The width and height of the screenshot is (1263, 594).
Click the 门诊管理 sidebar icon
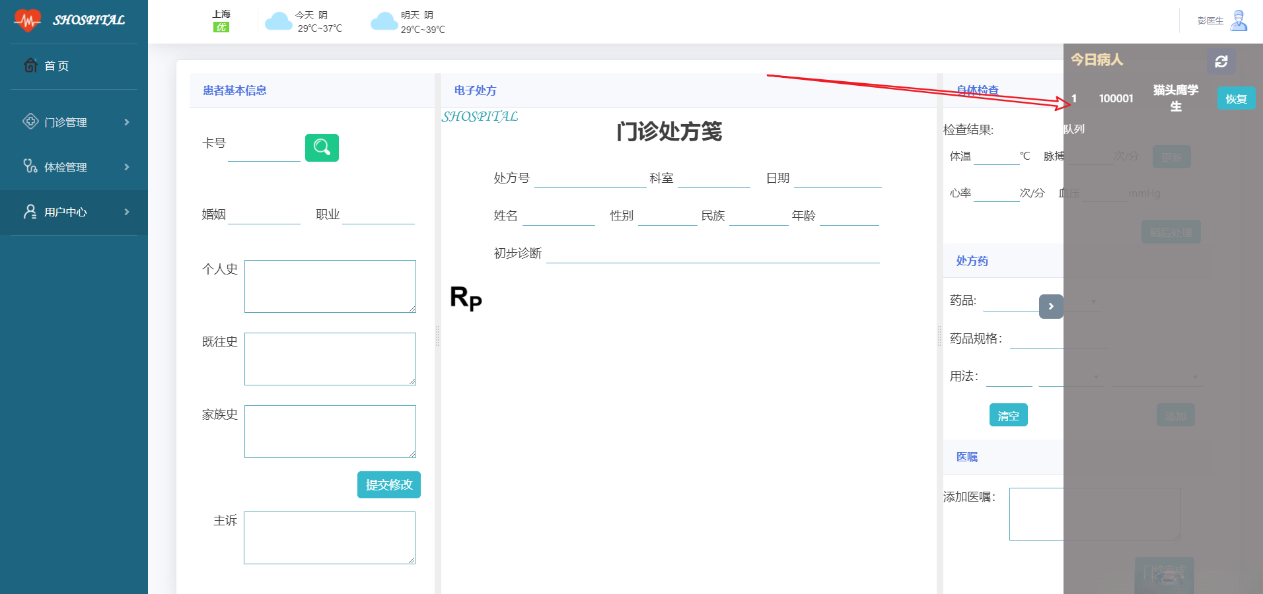[30, 121]
